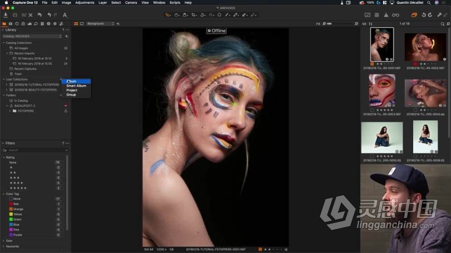Open the Library tool tab folder icon
Screen dimensions: 451x253
(x=4, y=24)
